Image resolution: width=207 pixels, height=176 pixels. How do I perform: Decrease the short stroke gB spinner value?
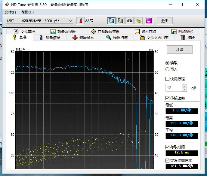(184, 89)
